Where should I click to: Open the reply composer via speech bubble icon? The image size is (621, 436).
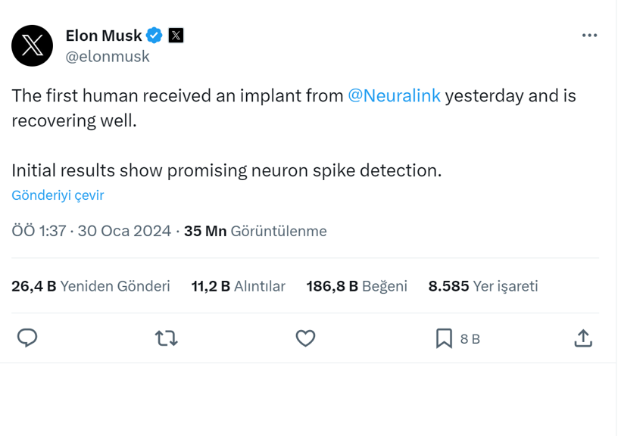point(28,338)
